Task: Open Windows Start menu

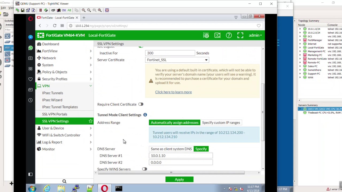Action: pos(32,189)
